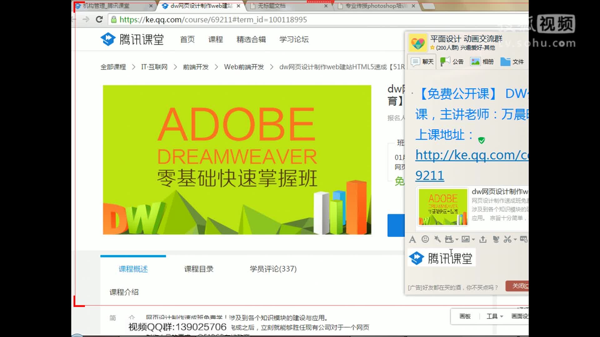Click the IT·互联网 breadcrumb link
Image resolution: width=600 pixels, height=337 pixels.
[154, 67]
